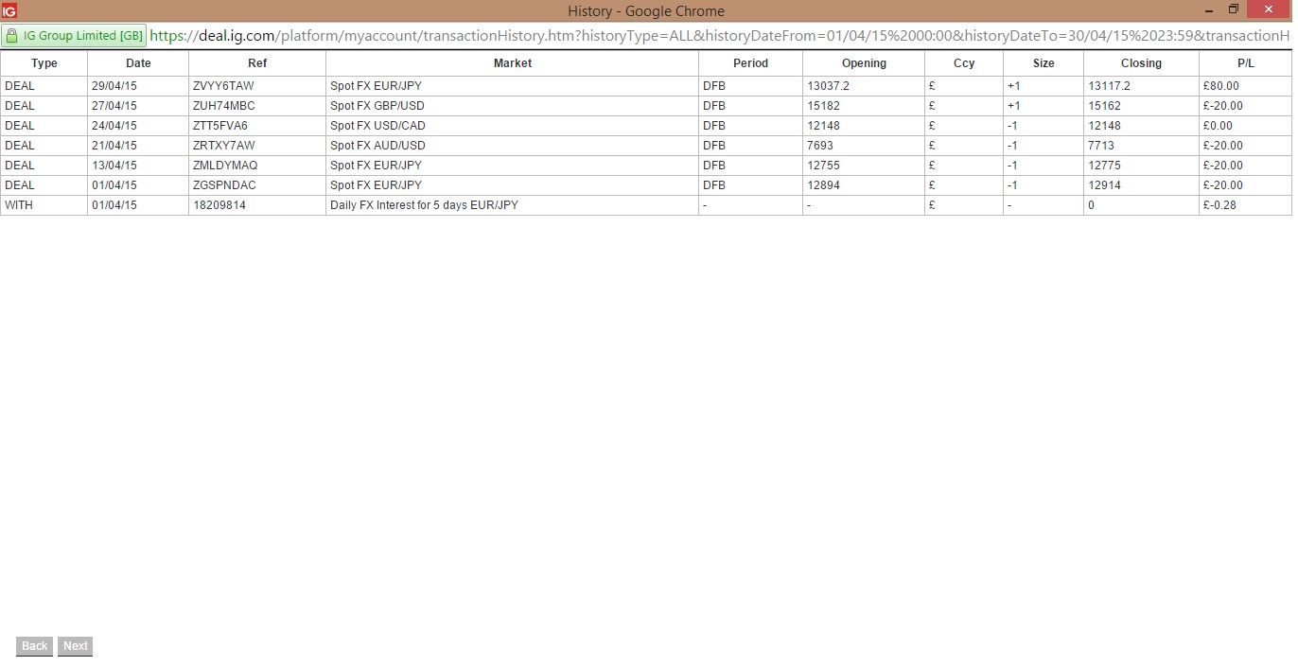
Task: Click P/L £-20.00 in AUD/USD row
Action: pos(1223,146)
